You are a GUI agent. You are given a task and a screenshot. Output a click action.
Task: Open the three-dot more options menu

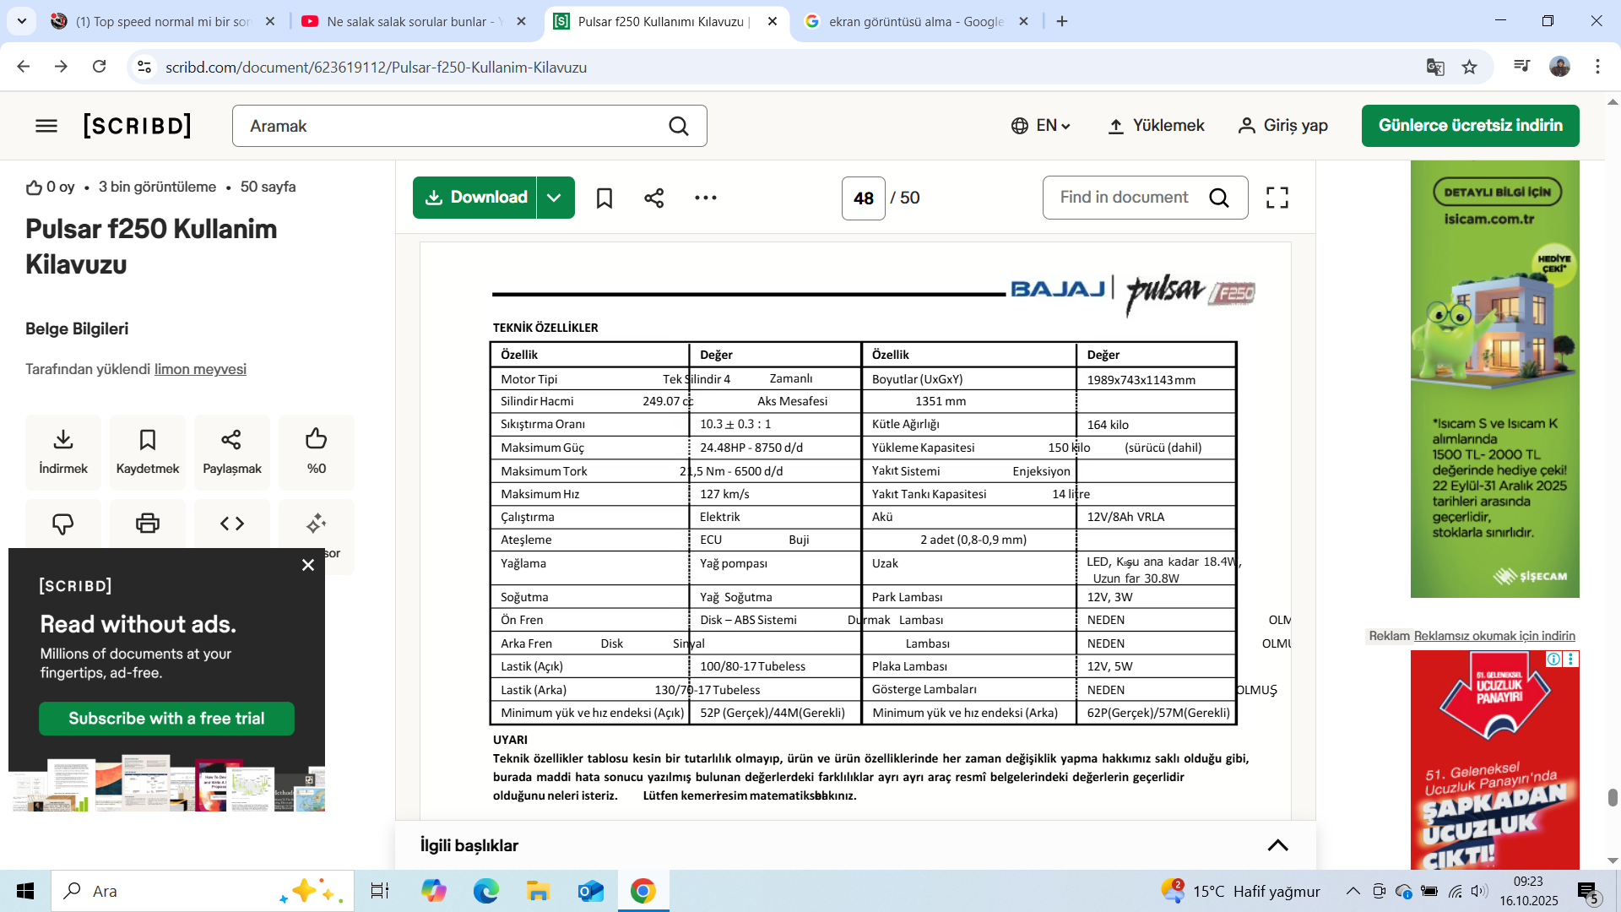pyautogui.click(x=706, y=198)
